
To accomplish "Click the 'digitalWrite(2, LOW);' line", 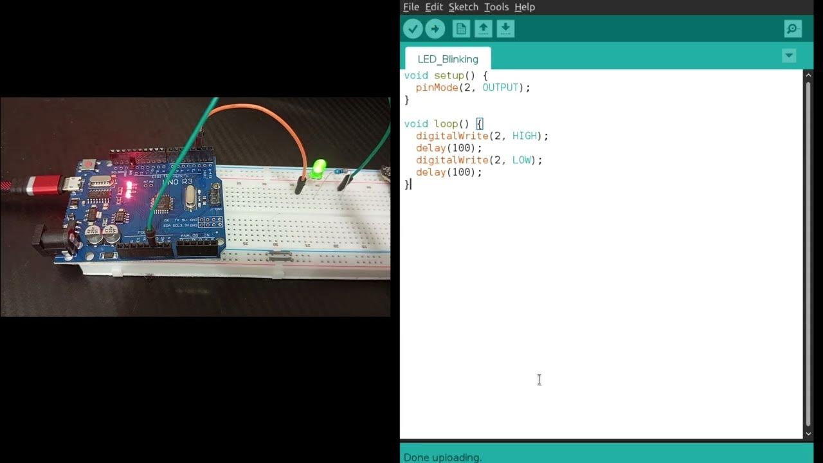I will [479, 160].
